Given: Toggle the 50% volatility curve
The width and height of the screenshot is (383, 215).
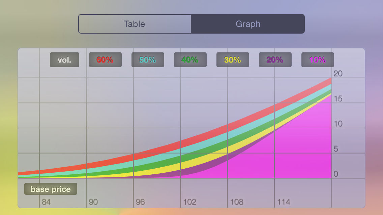Looking at the screenshot, I should (147, 59).
